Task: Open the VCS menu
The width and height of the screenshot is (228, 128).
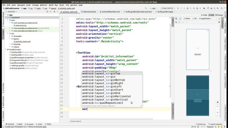Action: [67, 5]
